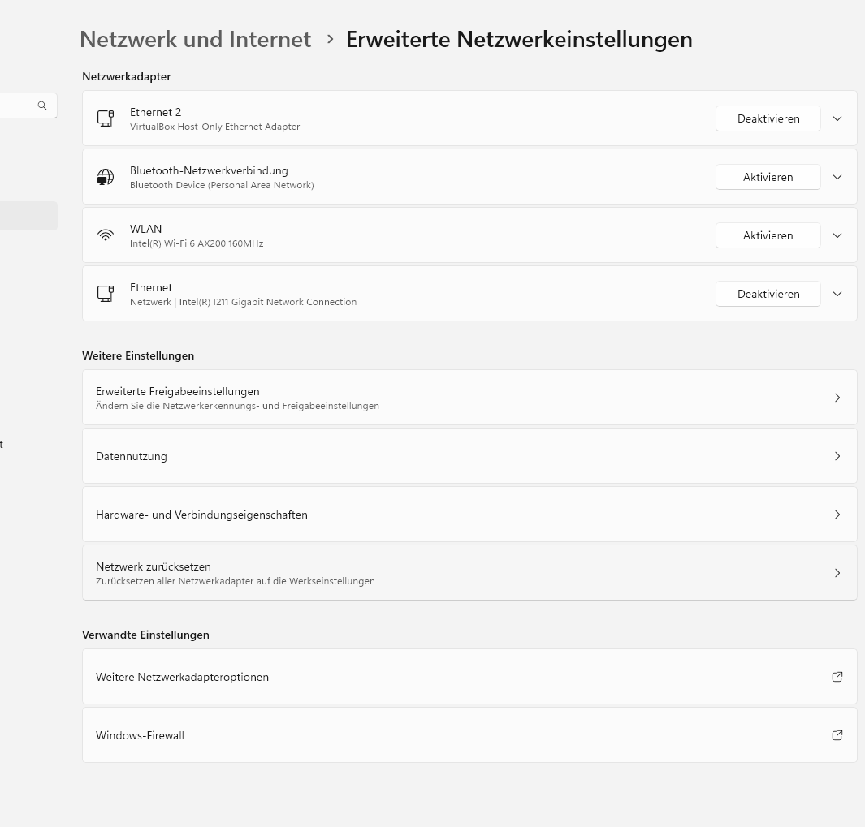865x827 pixels.
Task: Click the WLAN Wi-Fi signal icon
Action: pos(106,235)
